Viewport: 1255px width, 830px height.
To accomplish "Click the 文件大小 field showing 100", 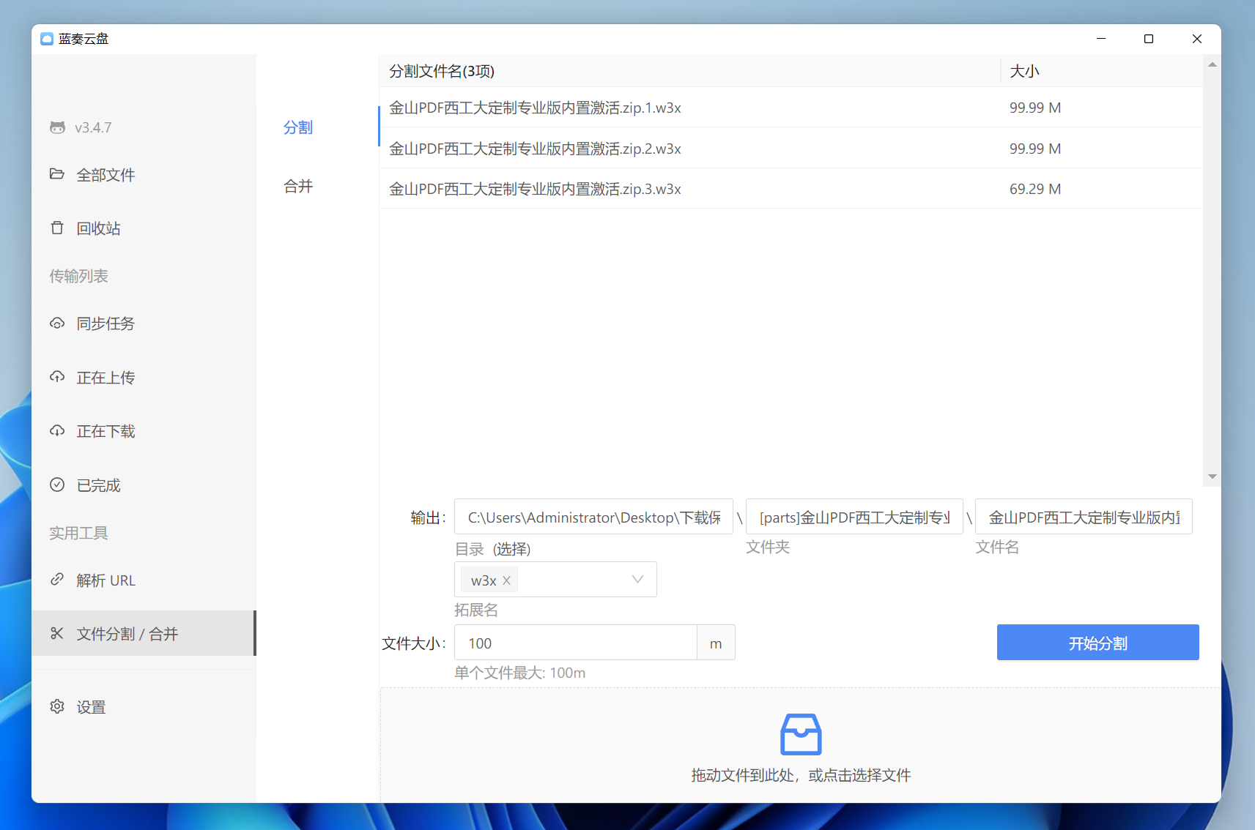I will (x=576, y=643).
